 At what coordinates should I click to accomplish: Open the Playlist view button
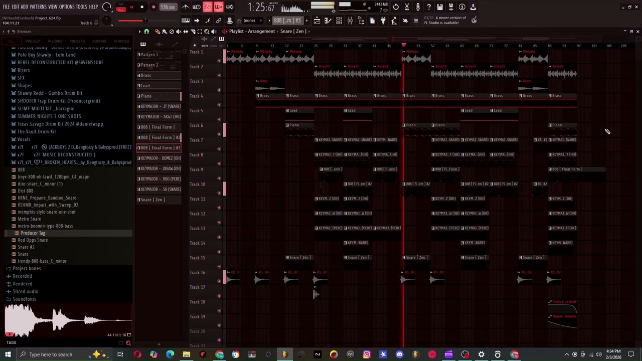coord(317,21)
